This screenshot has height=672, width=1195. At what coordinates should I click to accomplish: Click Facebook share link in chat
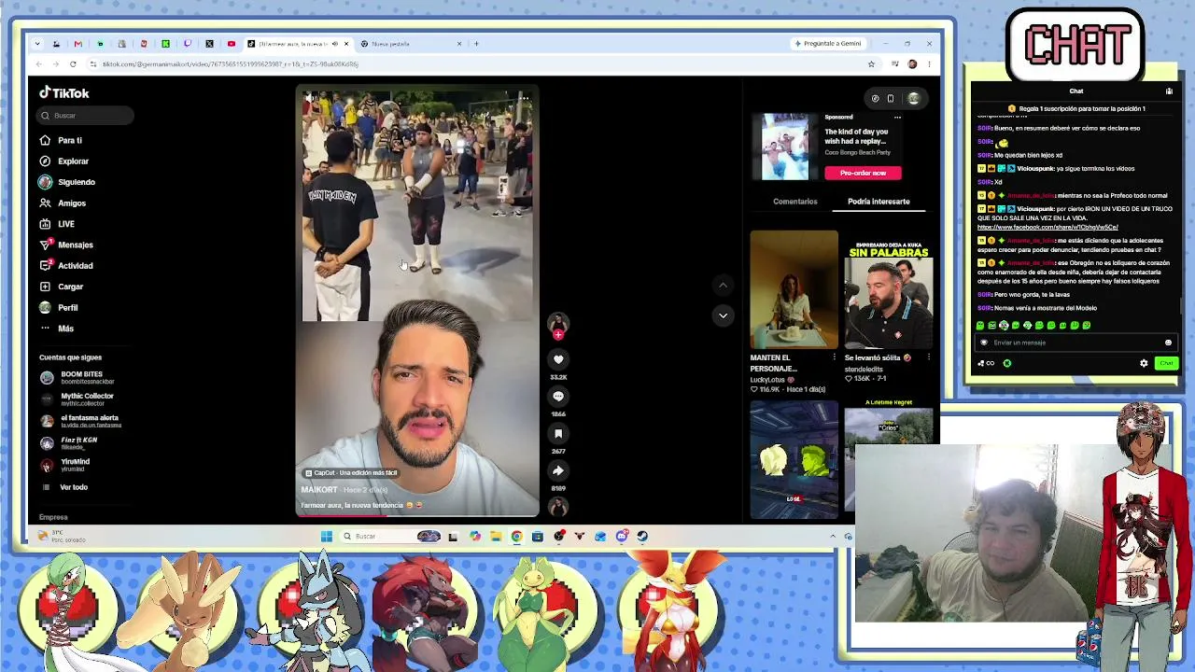coord(1047,227)
